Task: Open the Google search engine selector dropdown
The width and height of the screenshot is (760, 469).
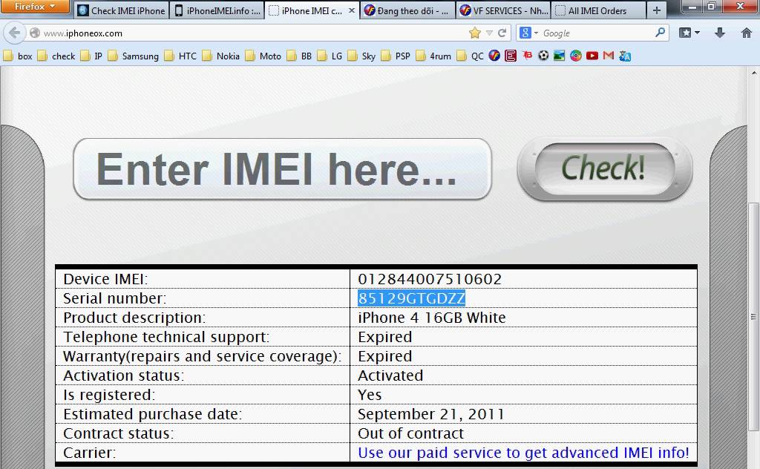Action: click(528, 33)
